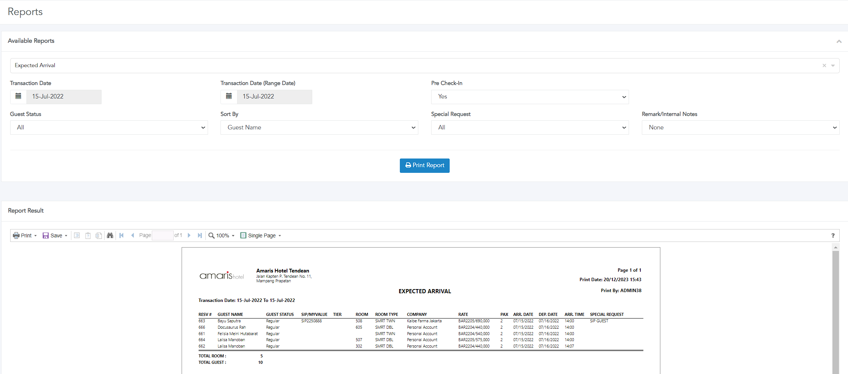Click guest name Bayu Saputra
848x374 pixels.
click(x=229, y=321)
